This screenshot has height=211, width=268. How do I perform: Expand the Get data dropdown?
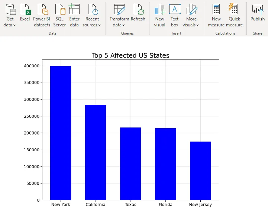click(10, 25)
